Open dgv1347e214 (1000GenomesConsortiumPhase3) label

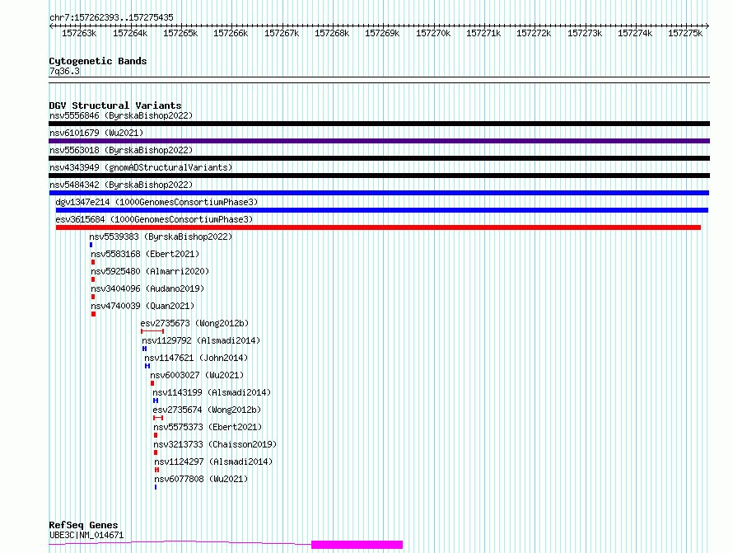pyautogui.click(x=156, y=202)
